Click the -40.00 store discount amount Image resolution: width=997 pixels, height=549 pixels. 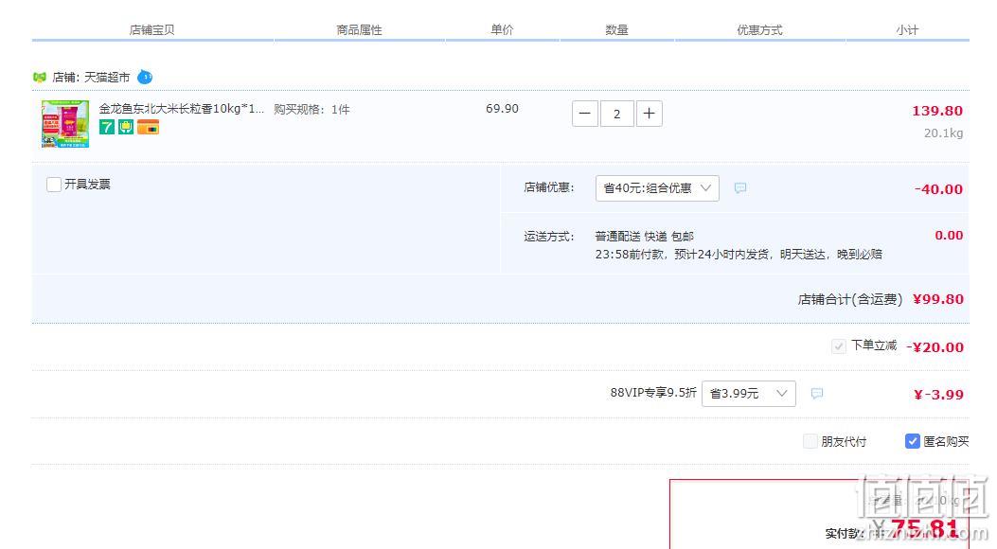click(938, 189)
